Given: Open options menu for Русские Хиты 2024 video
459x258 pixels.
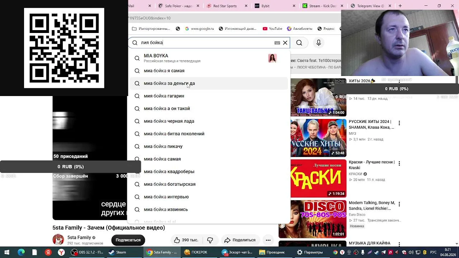Looking at the screenshot, I should (x=399, y=123).
